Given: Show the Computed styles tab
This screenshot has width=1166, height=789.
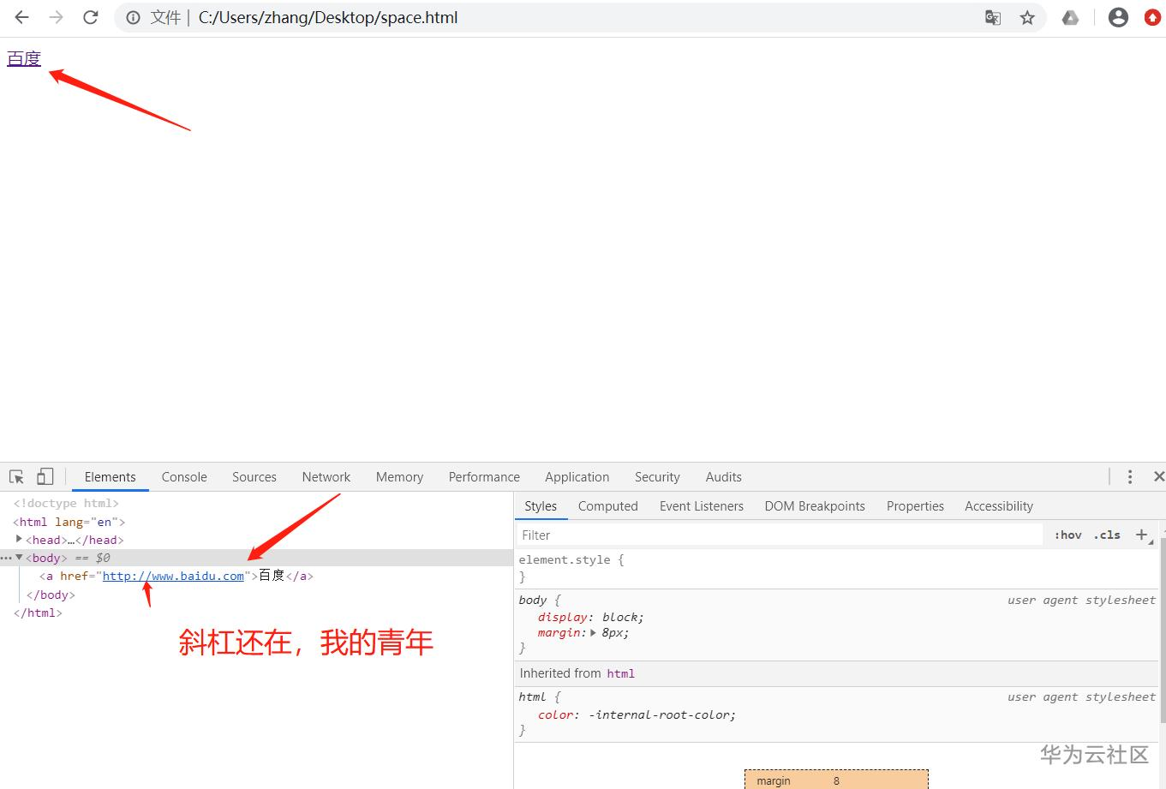Looking at the screenshot, I should 608,506.
